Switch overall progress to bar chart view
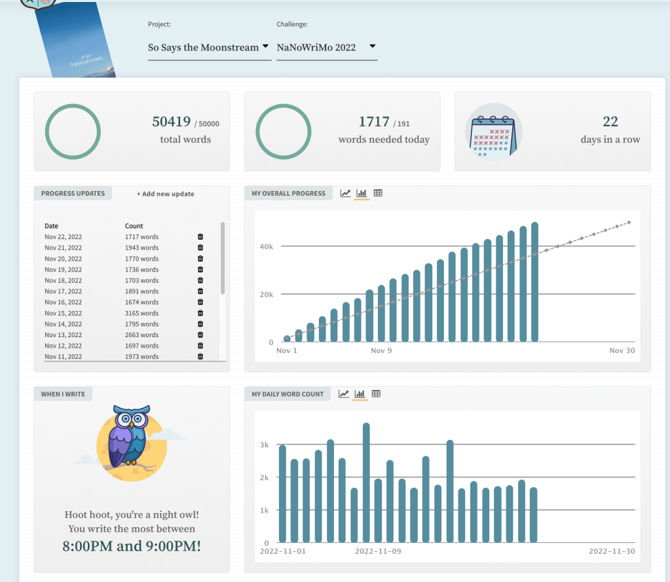 pyautogui.click(x=362, y=193)
